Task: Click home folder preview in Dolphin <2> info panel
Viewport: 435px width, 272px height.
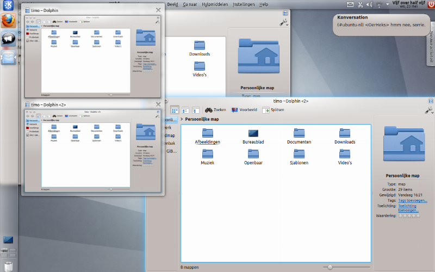Action: pyautogui.click(x=404, y=144)
